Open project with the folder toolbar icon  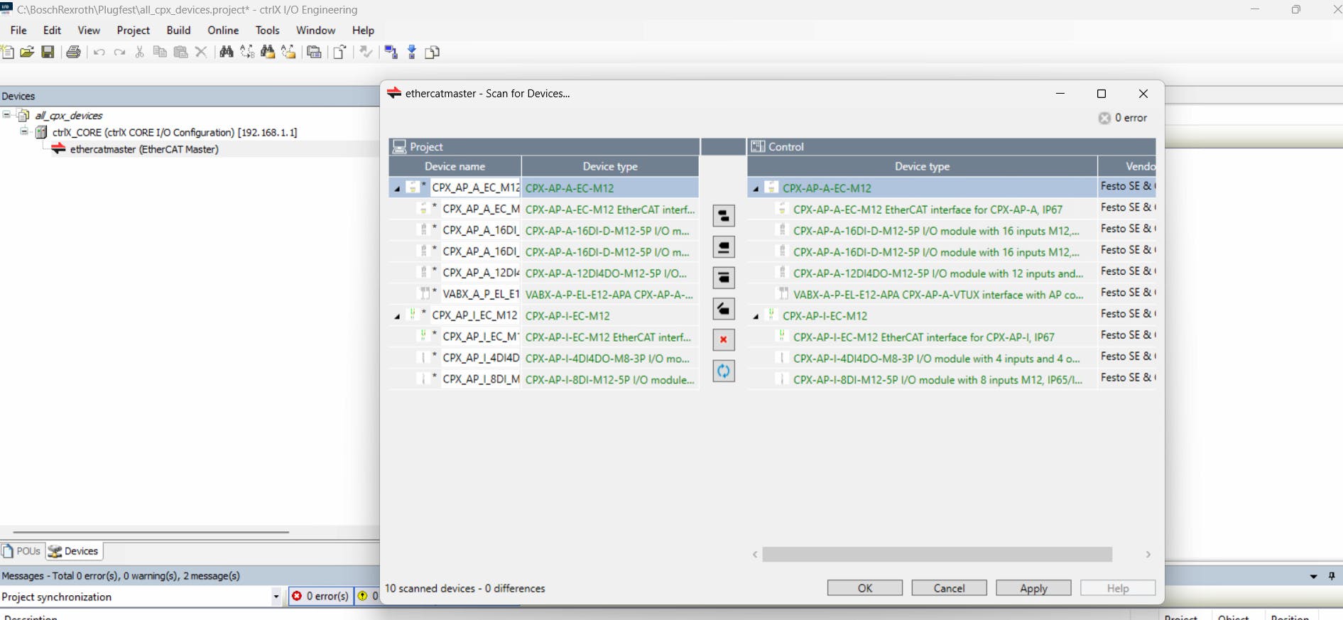[27, 52]
